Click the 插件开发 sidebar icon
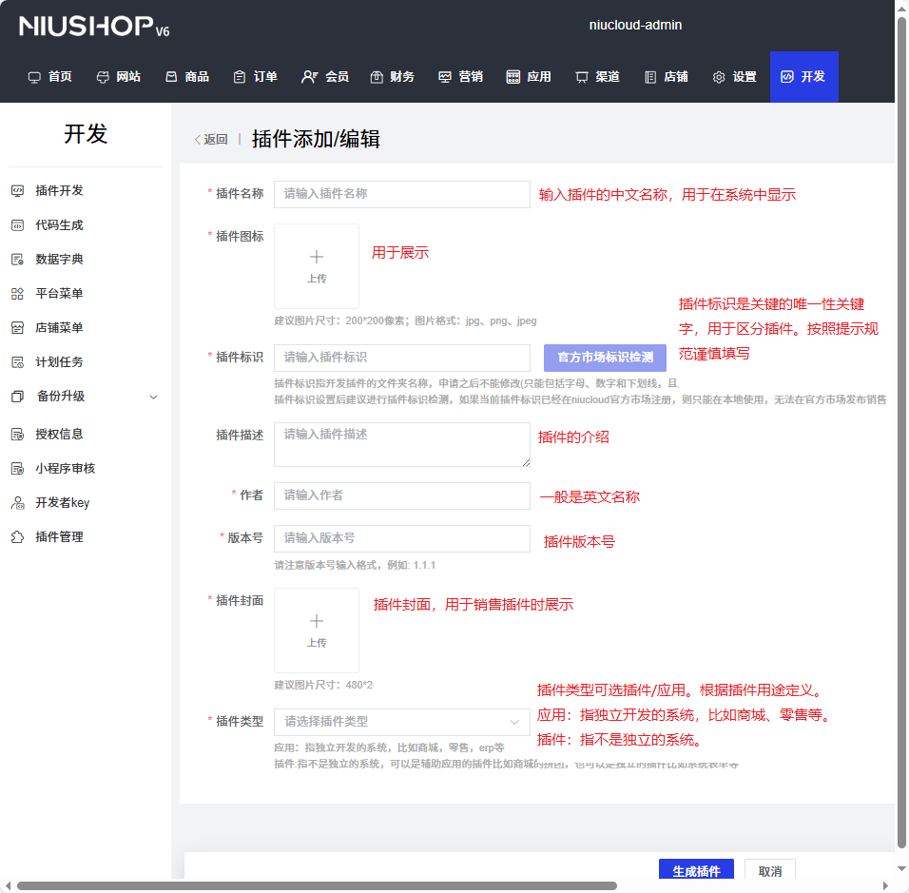The width and height of the screenshot is (909, 893). 17,191
